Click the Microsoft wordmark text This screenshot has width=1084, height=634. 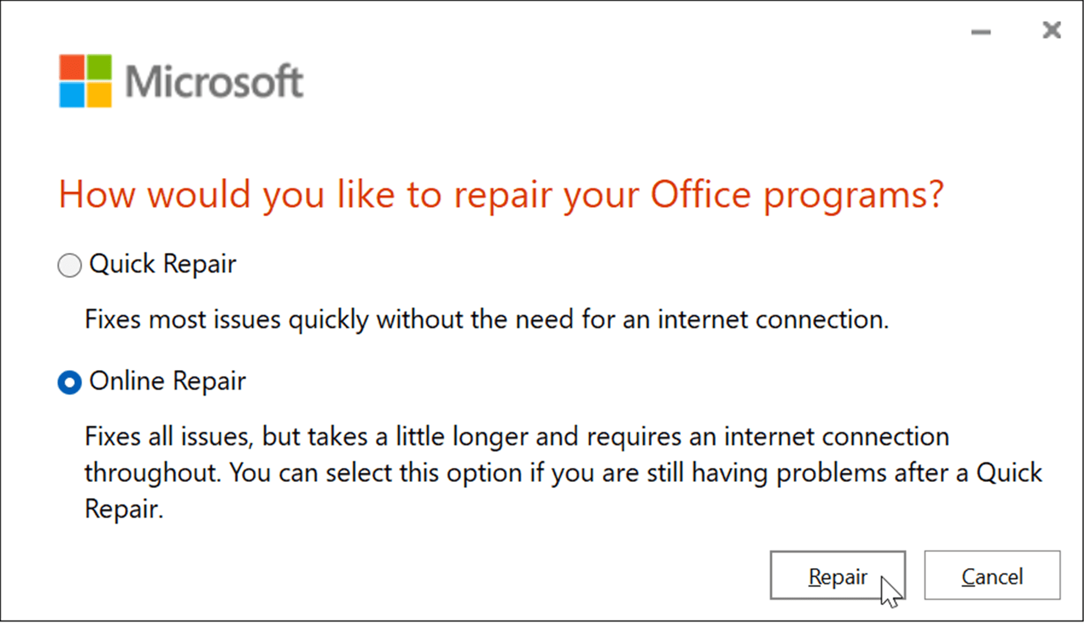[x=214, y=81]
